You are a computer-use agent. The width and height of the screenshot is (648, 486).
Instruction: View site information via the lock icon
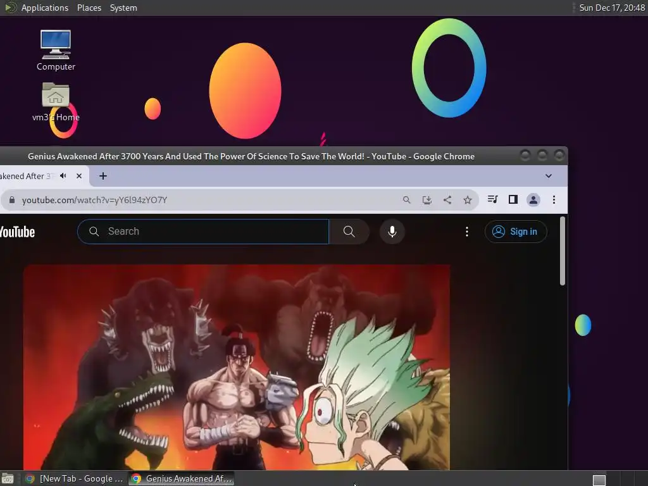12,200
